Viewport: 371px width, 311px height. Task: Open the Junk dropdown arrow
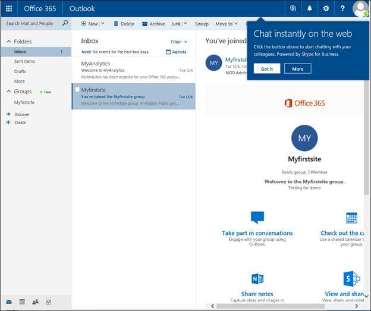185,23
